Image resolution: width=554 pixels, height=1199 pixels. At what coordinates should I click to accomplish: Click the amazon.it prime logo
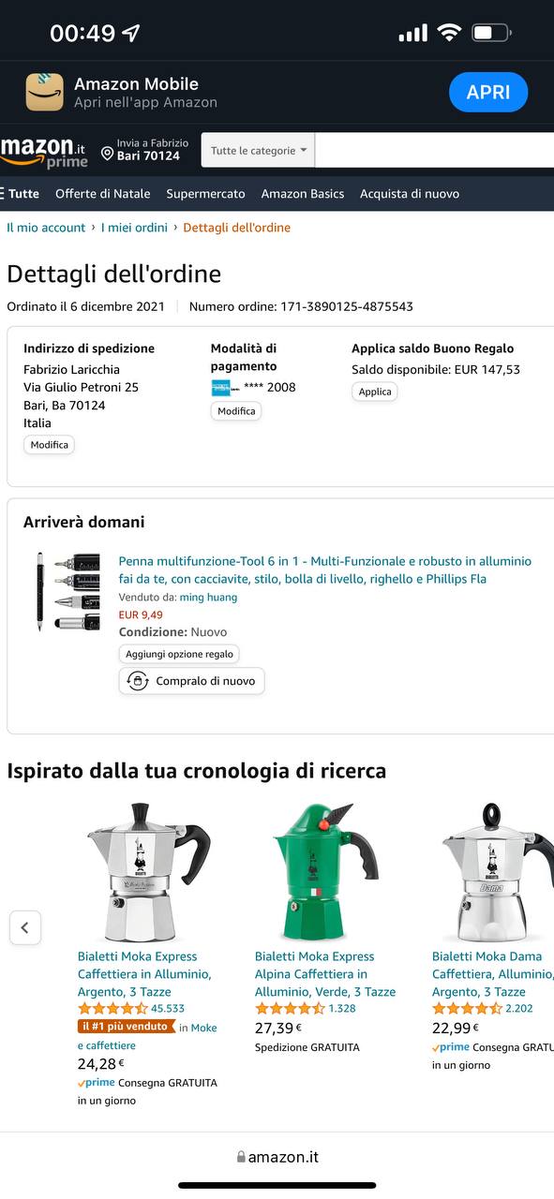click(x=44, y=152)
